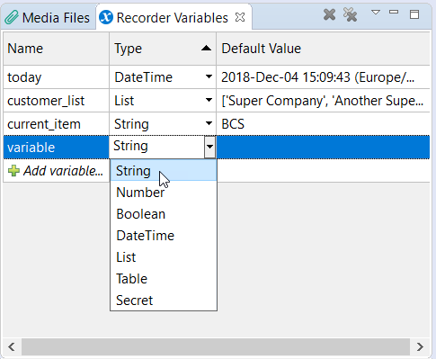Click the 'Super Company' list default value
The width and height of the screenshot is (436, 359).
[323, 101]
